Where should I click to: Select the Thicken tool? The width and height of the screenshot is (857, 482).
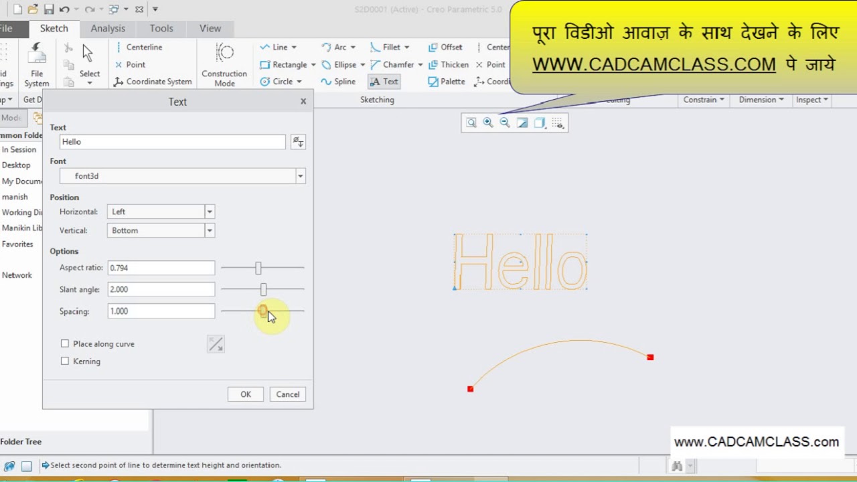[448, 65]
